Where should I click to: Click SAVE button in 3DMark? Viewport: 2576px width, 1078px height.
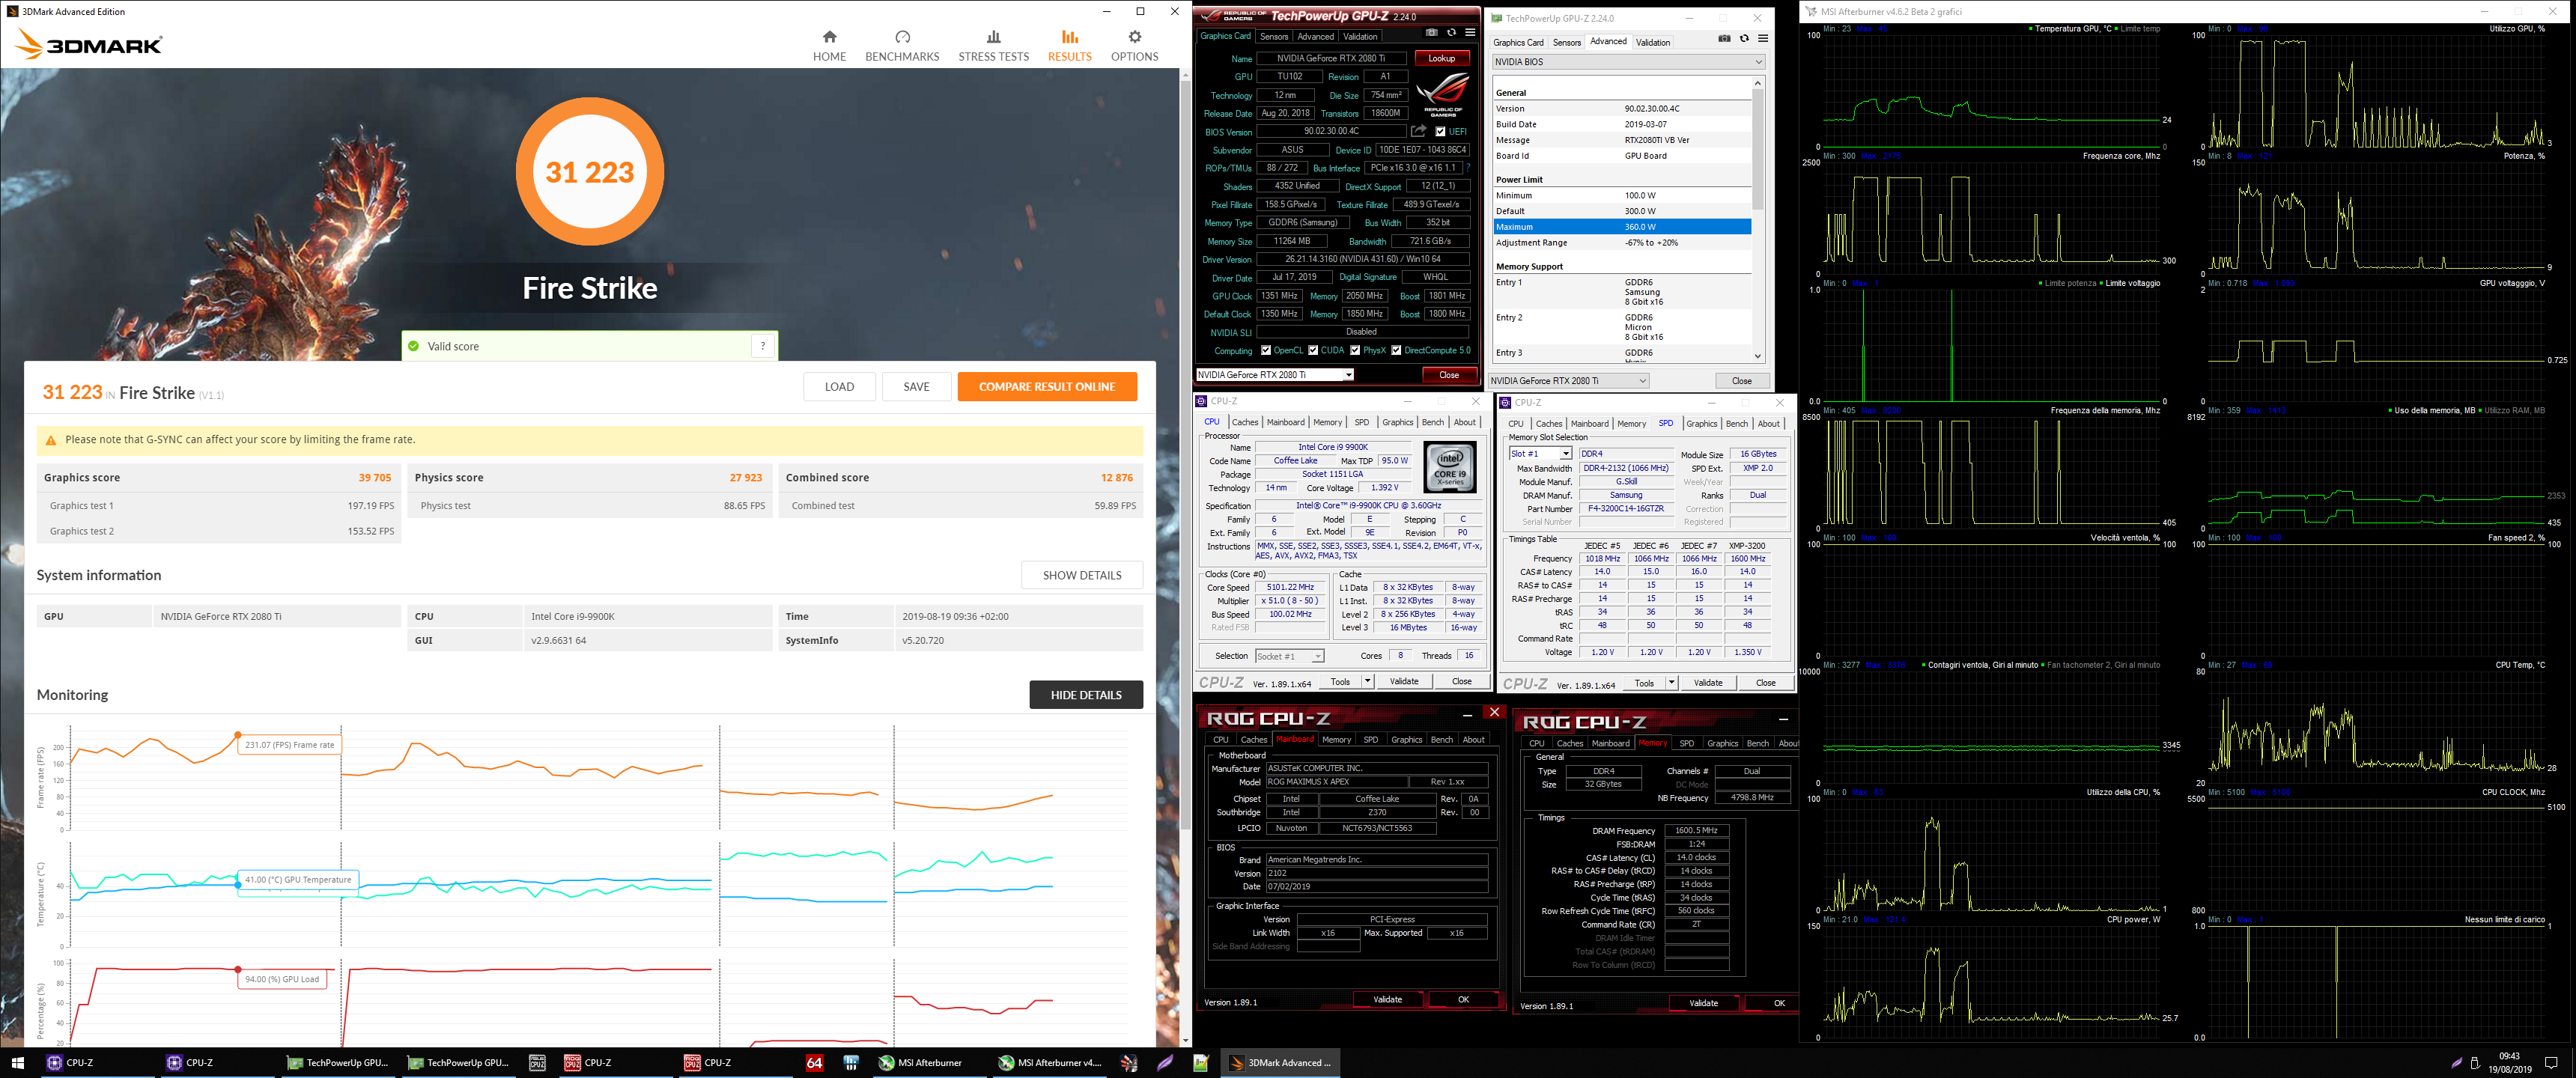pyautogui.click(x=916, y=387)
